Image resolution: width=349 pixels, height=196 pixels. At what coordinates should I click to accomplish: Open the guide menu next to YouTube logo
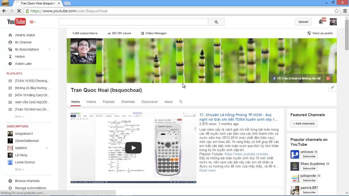33,22
